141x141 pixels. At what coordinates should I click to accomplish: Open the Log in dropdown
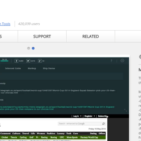(x=77, y=116)
